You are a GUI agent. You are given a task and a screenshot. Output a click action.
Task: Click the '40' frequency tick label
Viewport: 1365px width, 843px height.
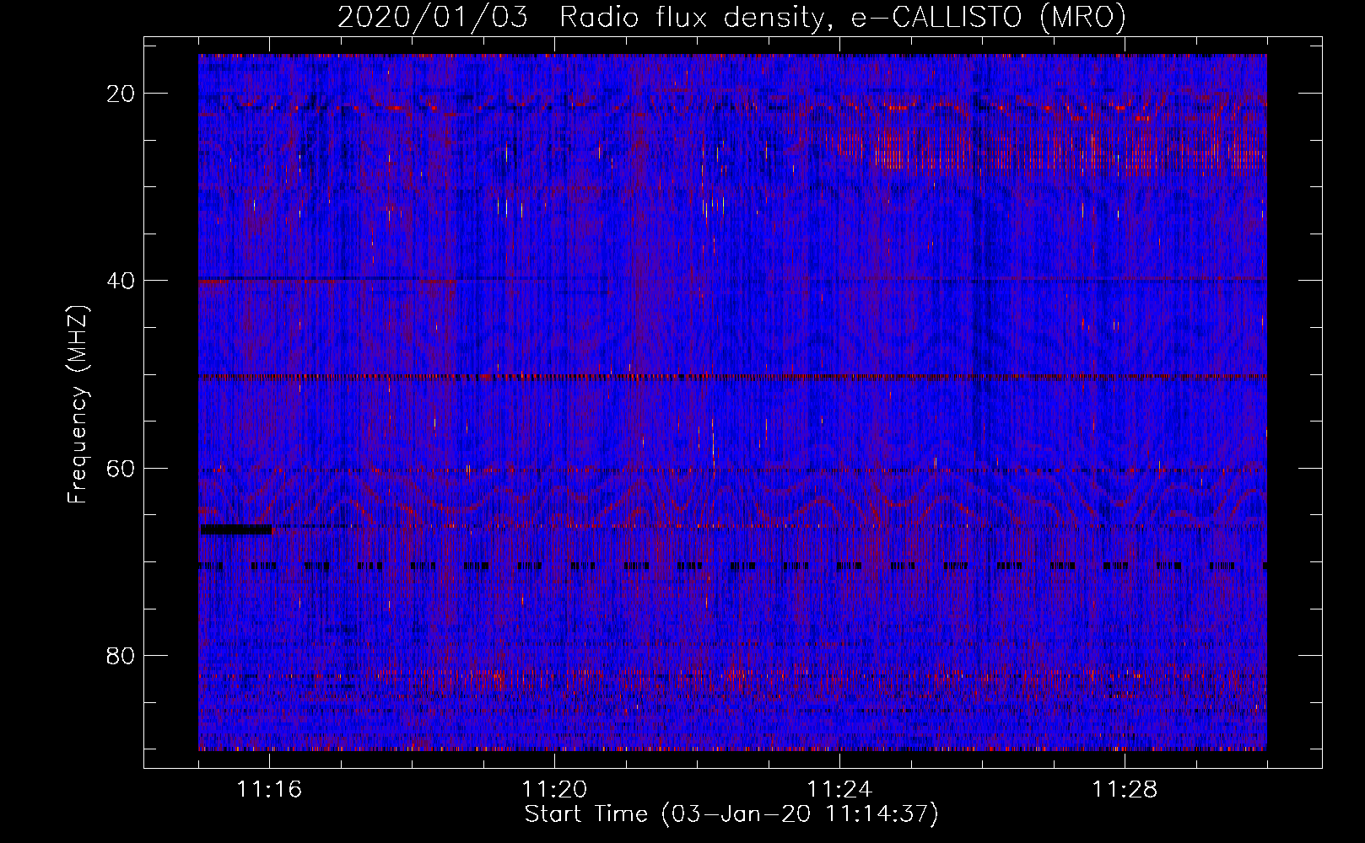[121, 281]
